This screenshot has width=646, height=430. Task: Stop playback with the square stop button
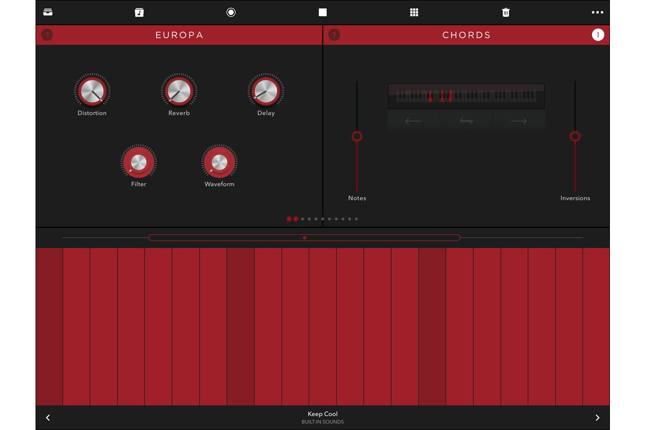(322, 12)
